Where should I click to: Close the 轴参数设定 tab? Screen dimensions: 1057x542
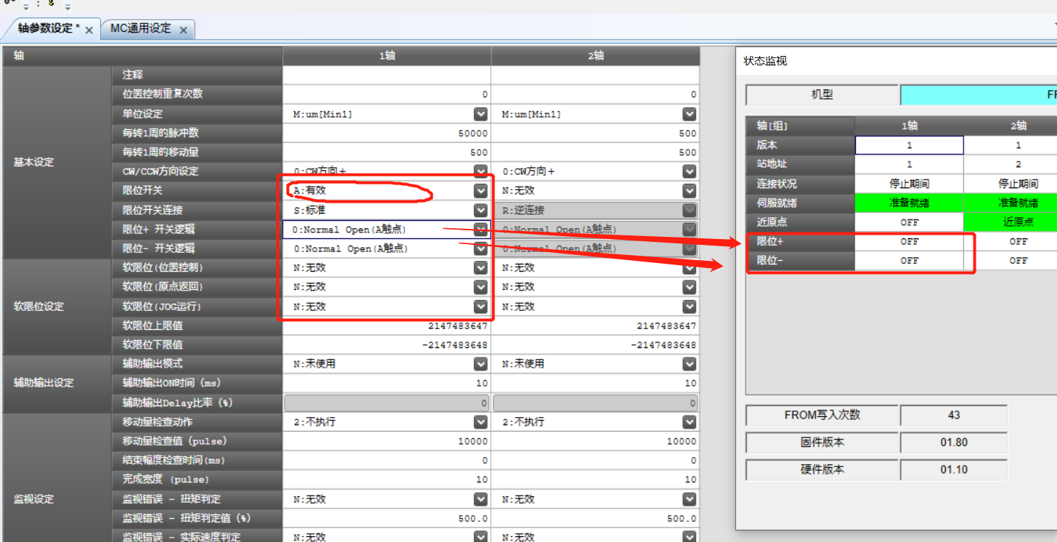[89, 30]
